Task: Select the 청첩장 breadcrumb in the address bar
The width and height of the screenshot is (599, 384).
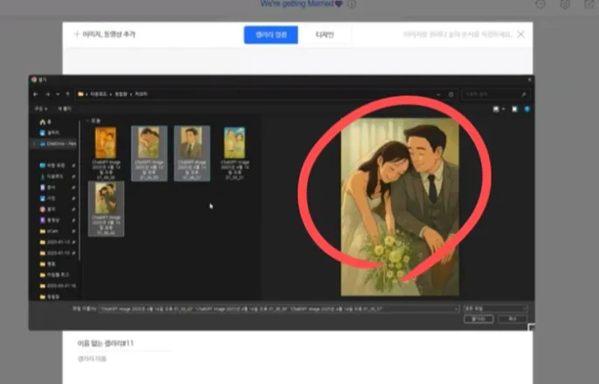Action: click(120, 94)
